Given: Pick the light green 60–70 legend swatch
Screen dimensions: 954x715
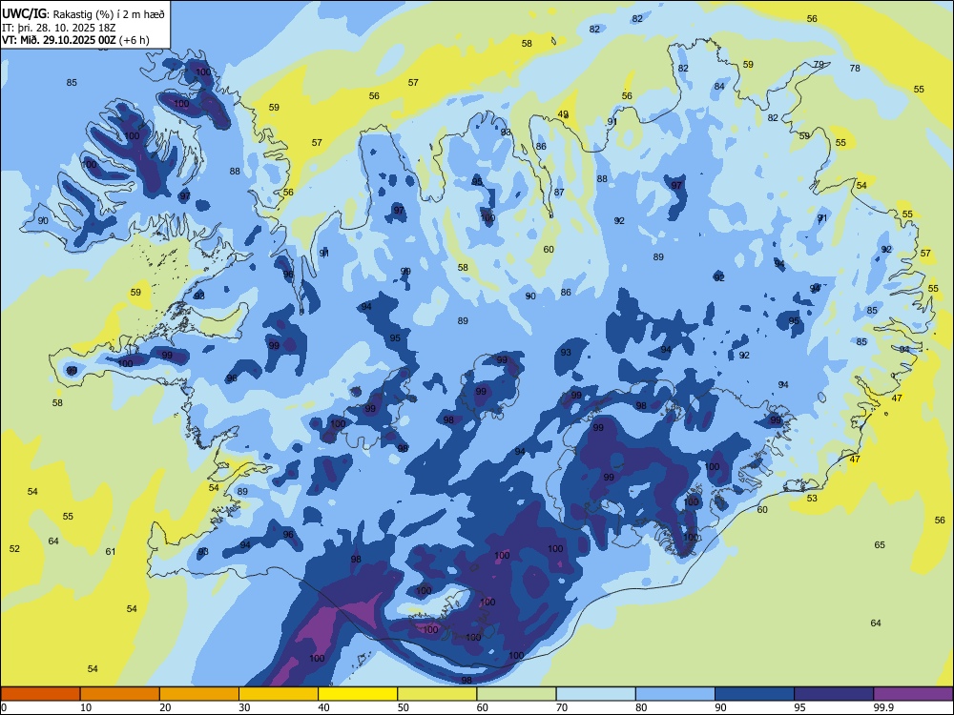Looking at the screenshot, I should (x=516, y=694).
